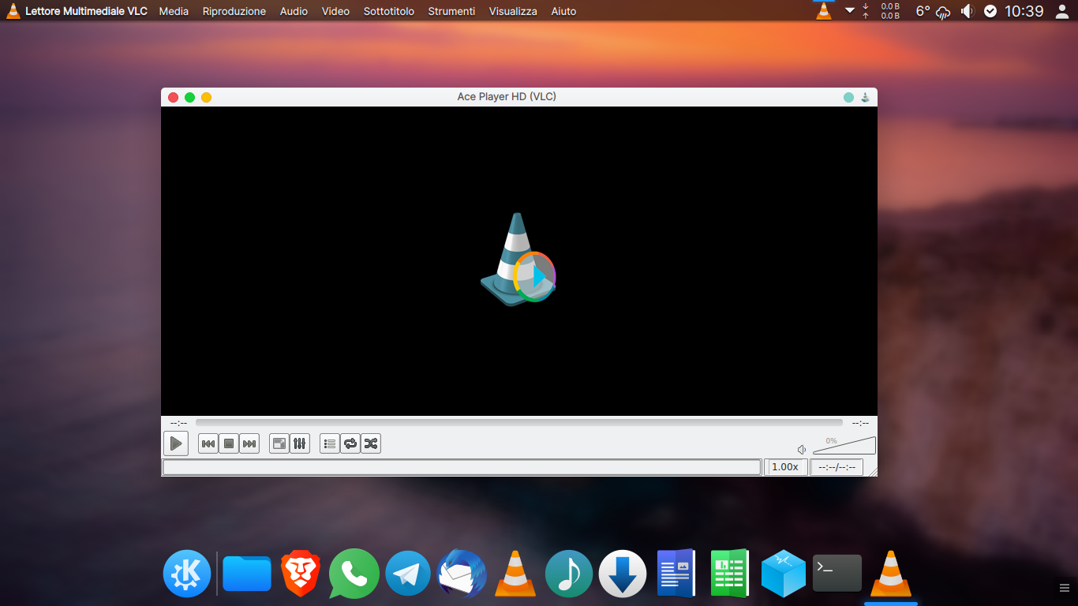The width and height of the screenshot is (1078, 606).
Task: Open the Strumenti menu
Action: (x=451, y=11)
